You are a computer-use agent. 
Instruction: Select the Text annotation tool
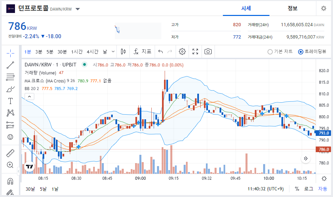tap(10, 101)
